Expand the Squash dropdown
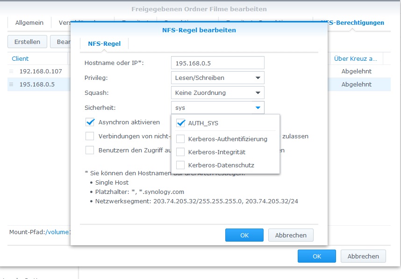The image size is (401, 279). [217, 93]
